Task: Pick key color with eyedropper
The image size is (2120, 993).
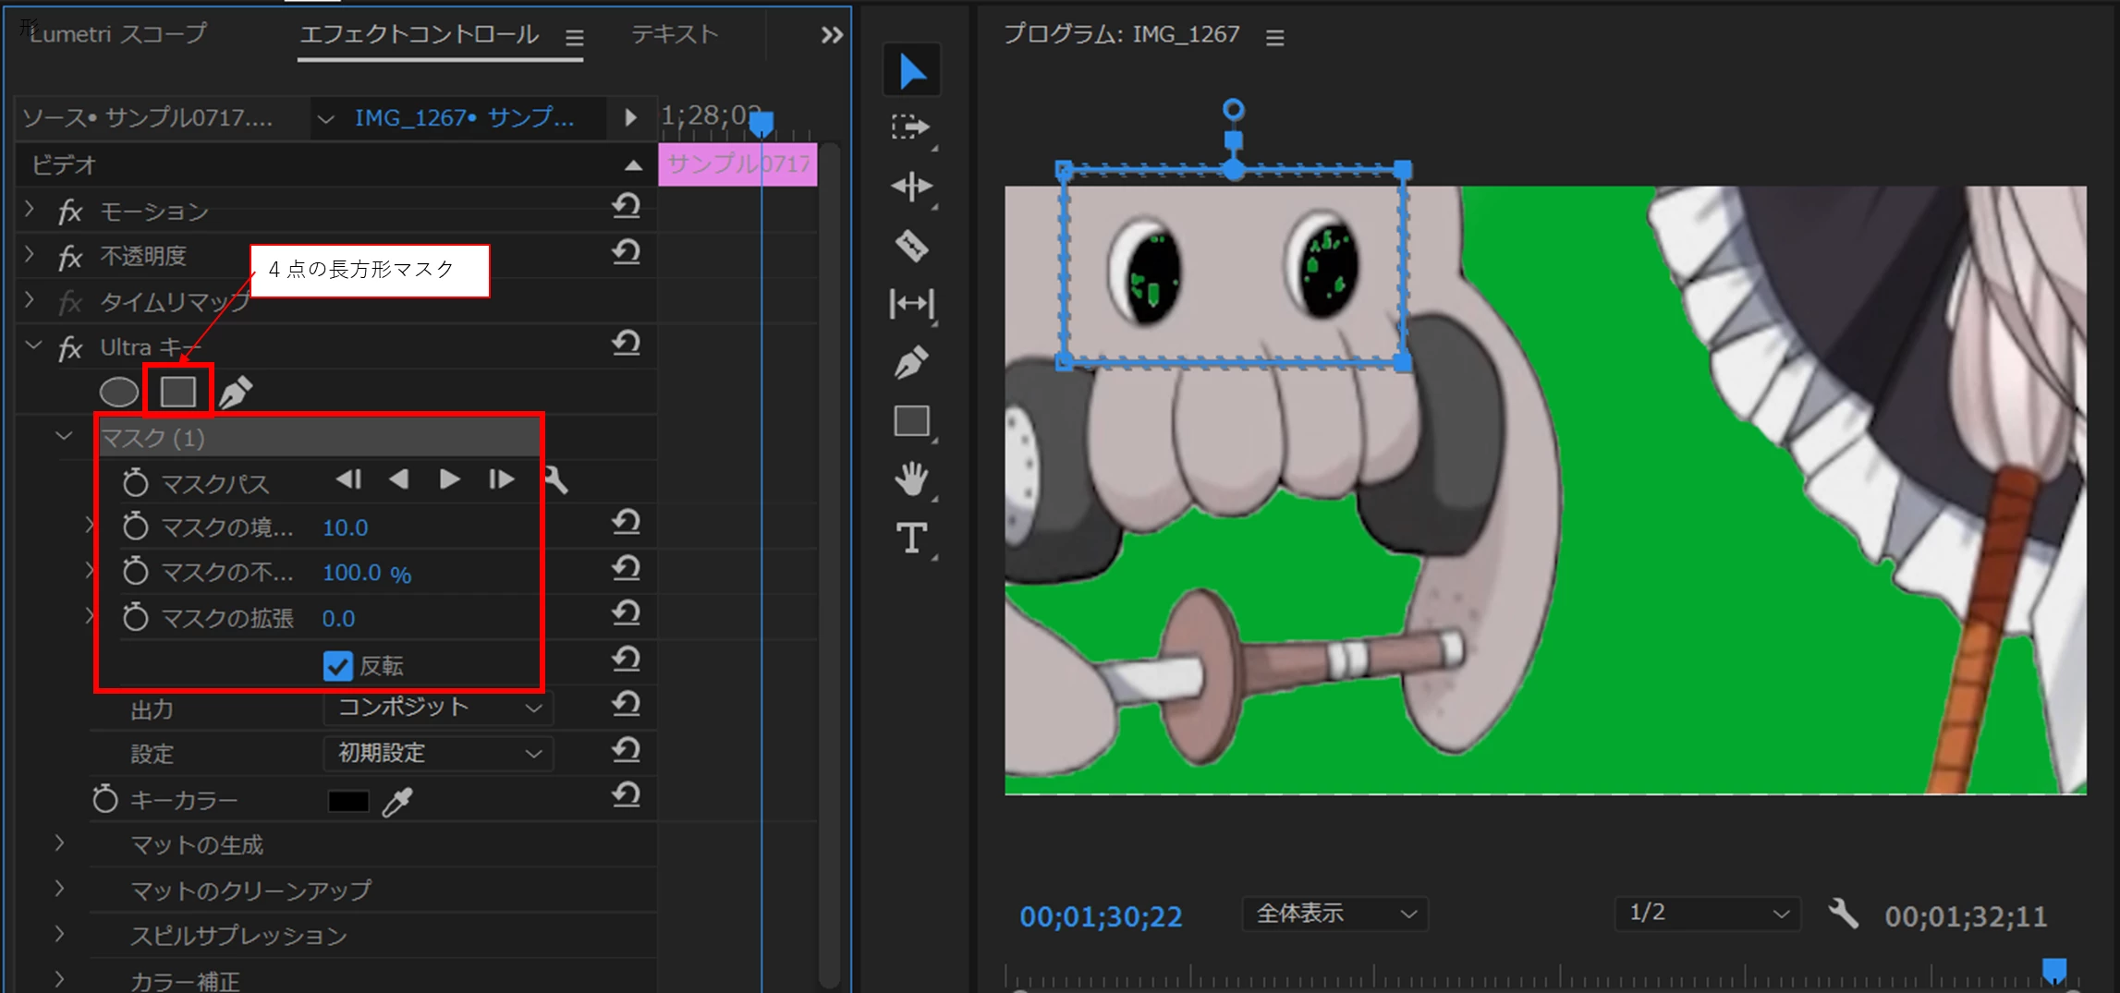Action: click(x=397, y=802)
